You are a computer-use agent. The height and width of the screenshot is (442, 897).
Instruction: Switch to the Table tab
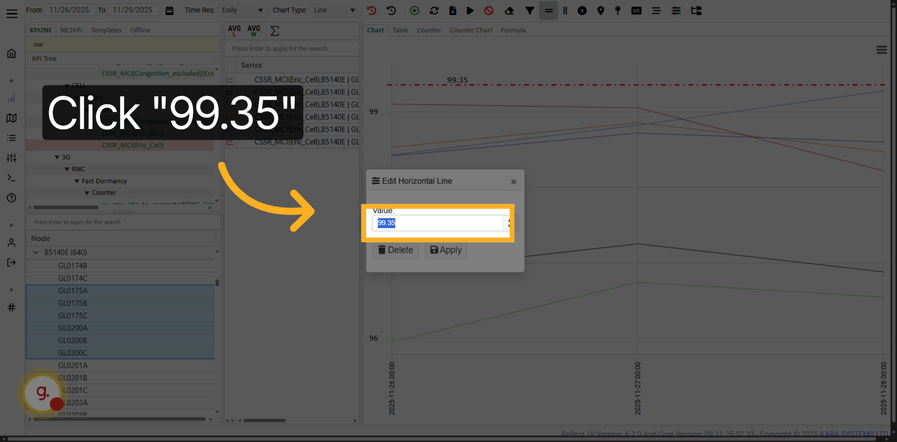pyautogui.click(x=400, y=30)
